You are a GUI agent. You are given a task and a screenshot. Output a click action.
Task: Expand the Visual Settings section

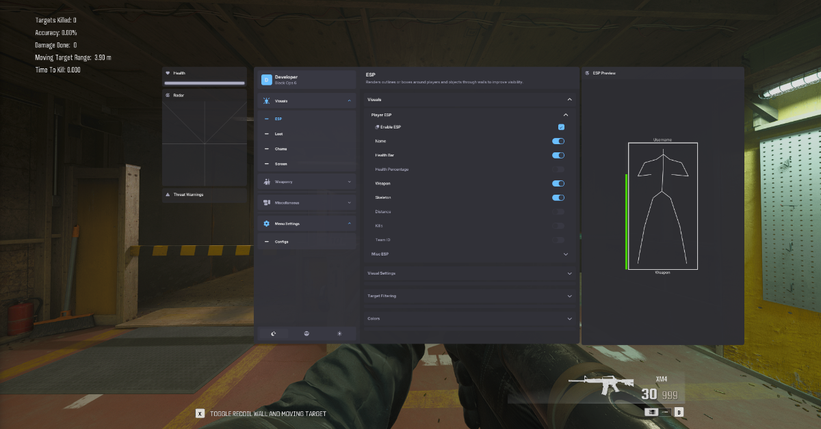coord(469,273)
